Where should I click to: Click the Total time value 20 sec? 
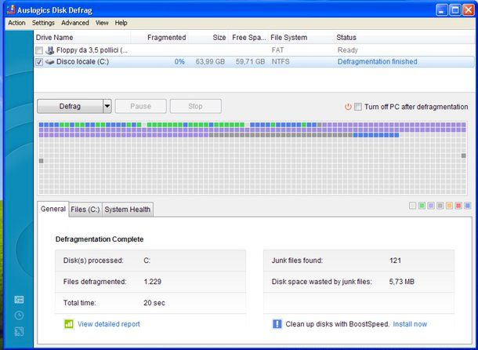click(154, 303)
